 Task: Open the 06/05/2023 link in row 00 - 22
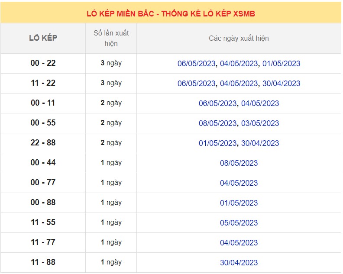click(x=196, y=64)
